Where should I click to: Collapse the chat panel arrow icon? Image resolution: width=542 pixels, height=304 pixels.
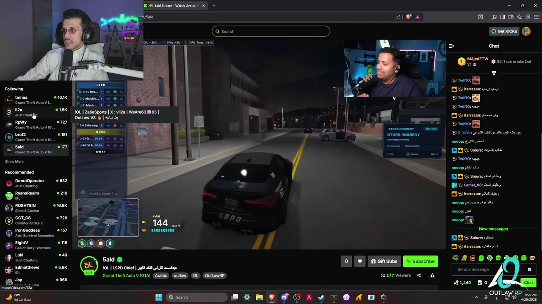(451, 46)
